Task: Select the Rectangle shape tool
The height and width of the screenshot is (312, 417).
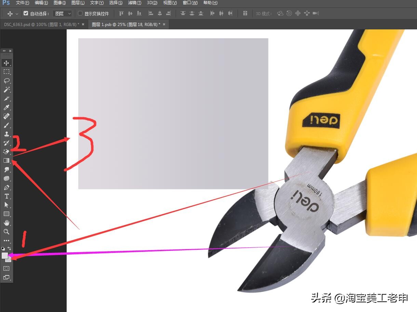Action: (6, 214)
